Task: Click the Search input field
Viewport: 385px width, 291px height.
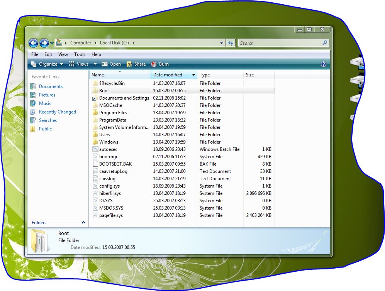Action: 280,43
